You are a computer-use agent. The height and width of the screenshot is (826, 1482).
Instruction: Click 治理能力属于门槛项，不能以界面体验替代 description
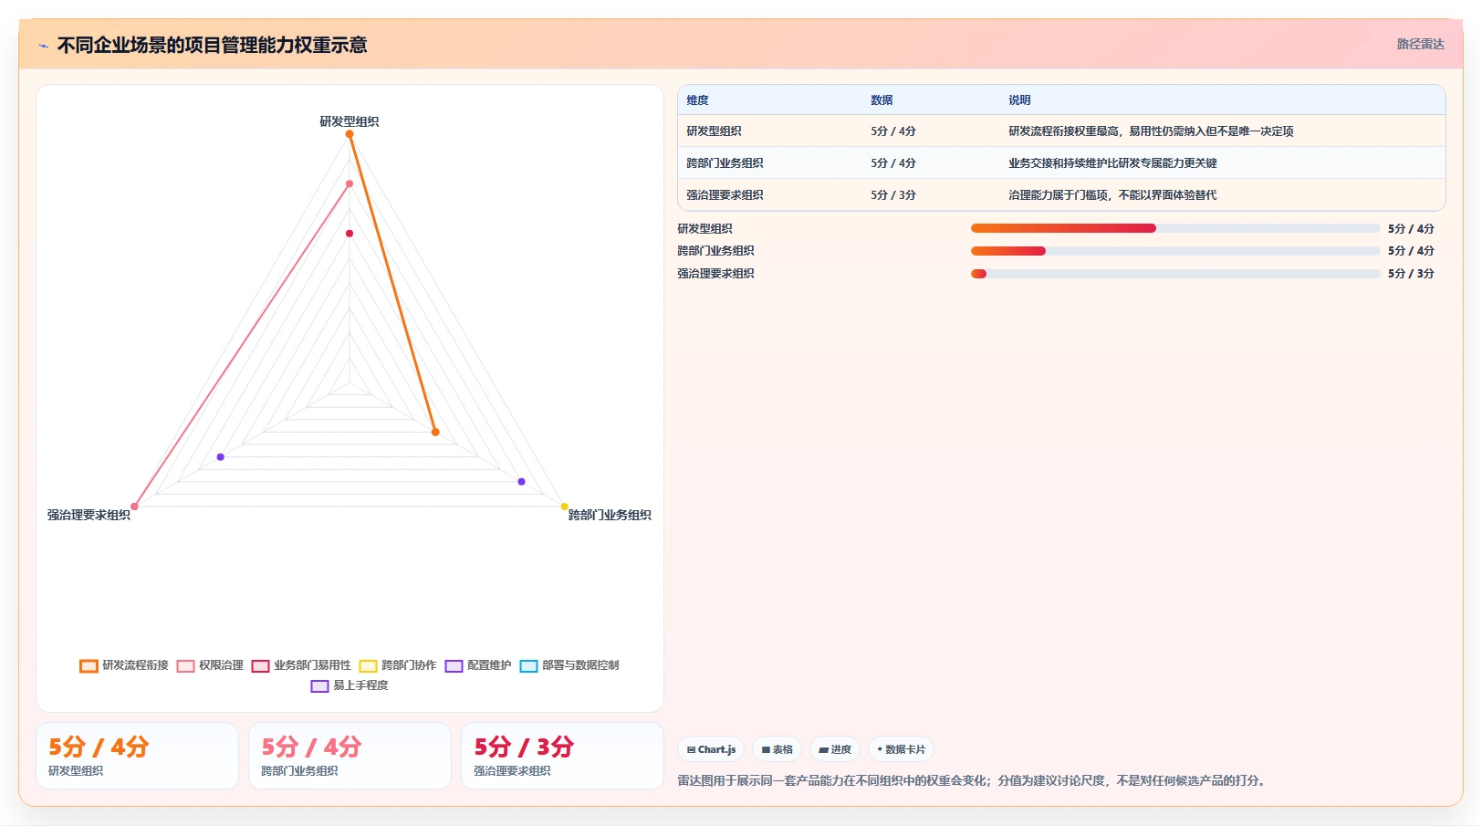click(1112, 195)
